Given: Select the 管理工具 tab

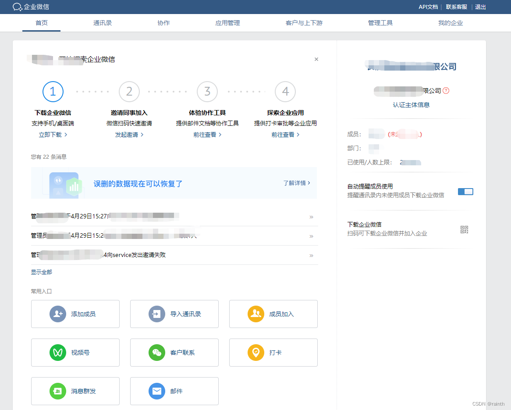Looking at the screenshot, I should pyautogui.click(x=380, y=23).
